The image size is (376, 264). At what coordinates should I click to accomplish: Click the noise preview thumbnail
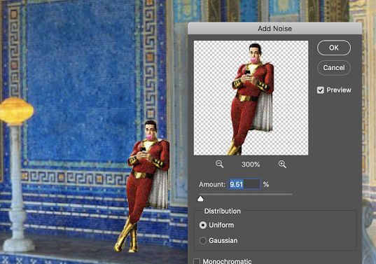251,98
